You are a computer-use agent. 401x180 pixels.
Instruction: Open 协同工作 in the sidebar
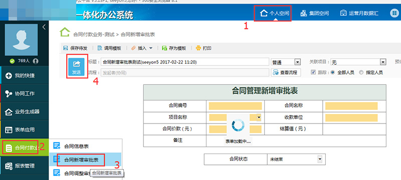pos(25,93)
